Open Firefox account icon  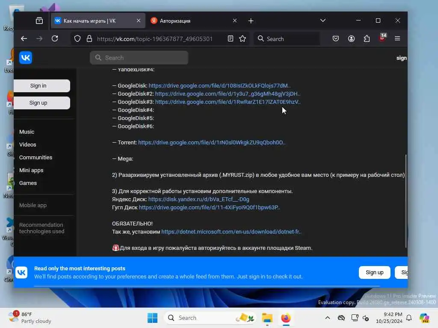click(352, 39)
